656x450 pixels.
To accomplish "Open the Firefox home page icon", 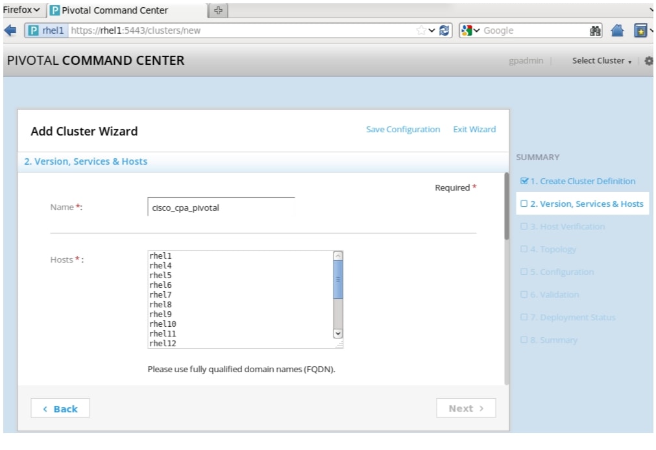I will coord(618,30).
